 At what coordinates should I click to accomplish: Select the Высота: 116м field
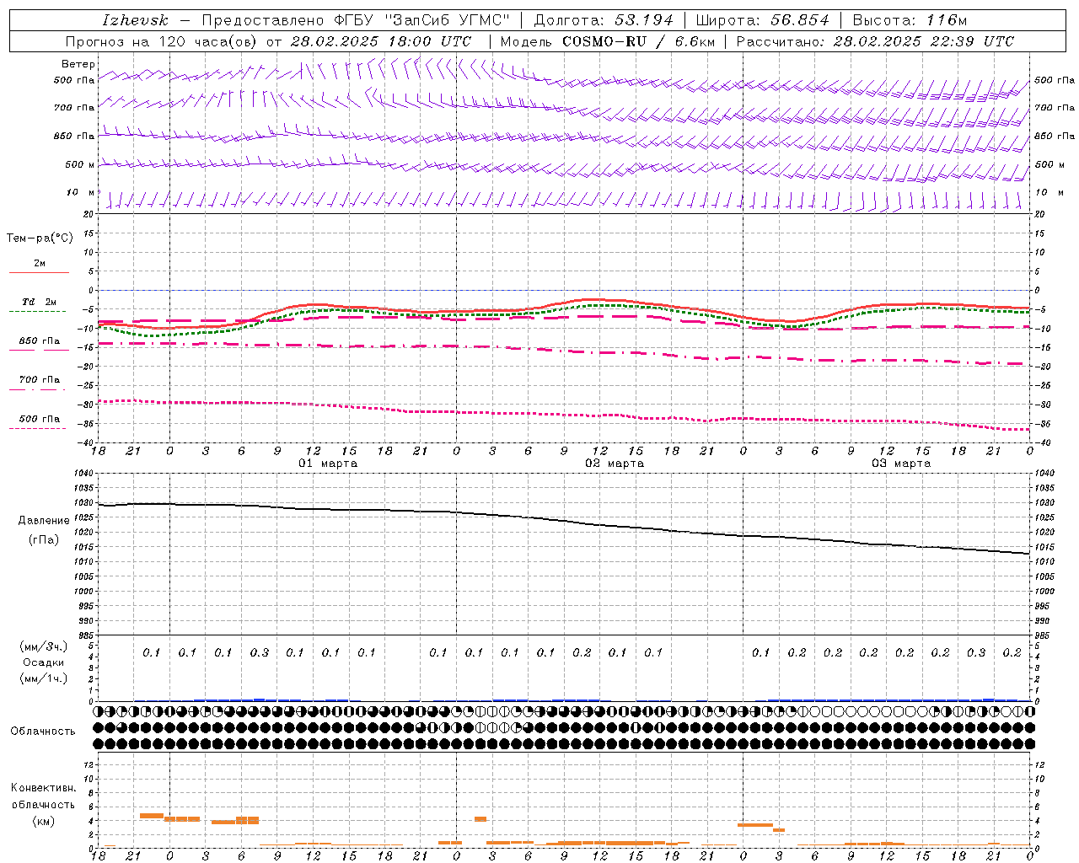[910, 20]
